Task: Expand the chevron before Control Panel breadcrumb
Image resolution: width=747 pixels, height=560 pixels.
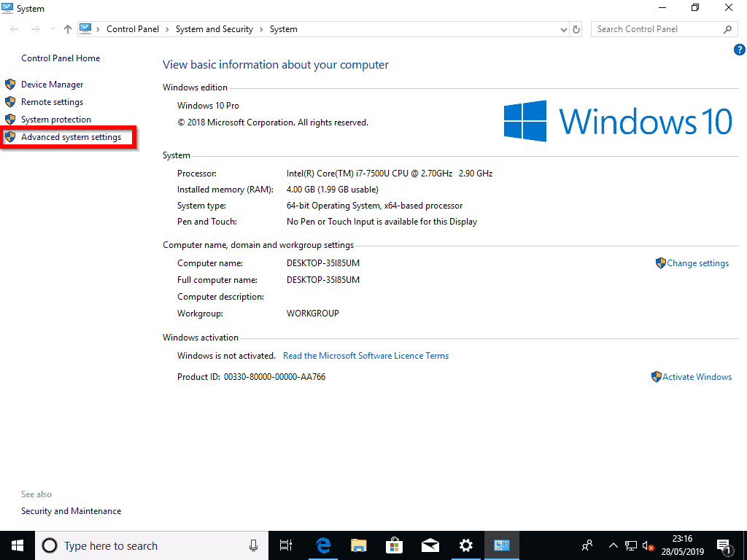Action: [x=98, y=29]
